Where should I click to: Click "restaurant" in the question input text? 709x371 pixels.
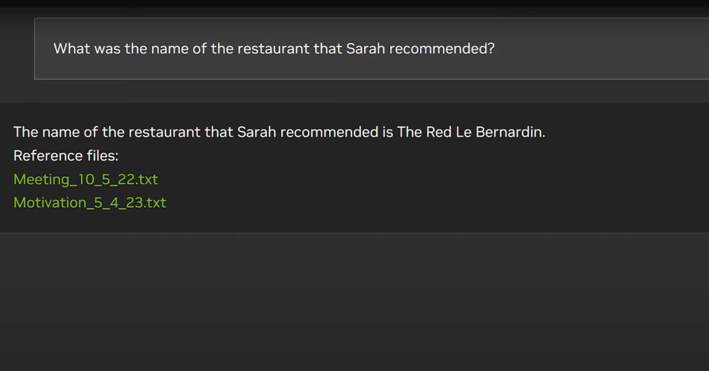click(x=274, y=48)
